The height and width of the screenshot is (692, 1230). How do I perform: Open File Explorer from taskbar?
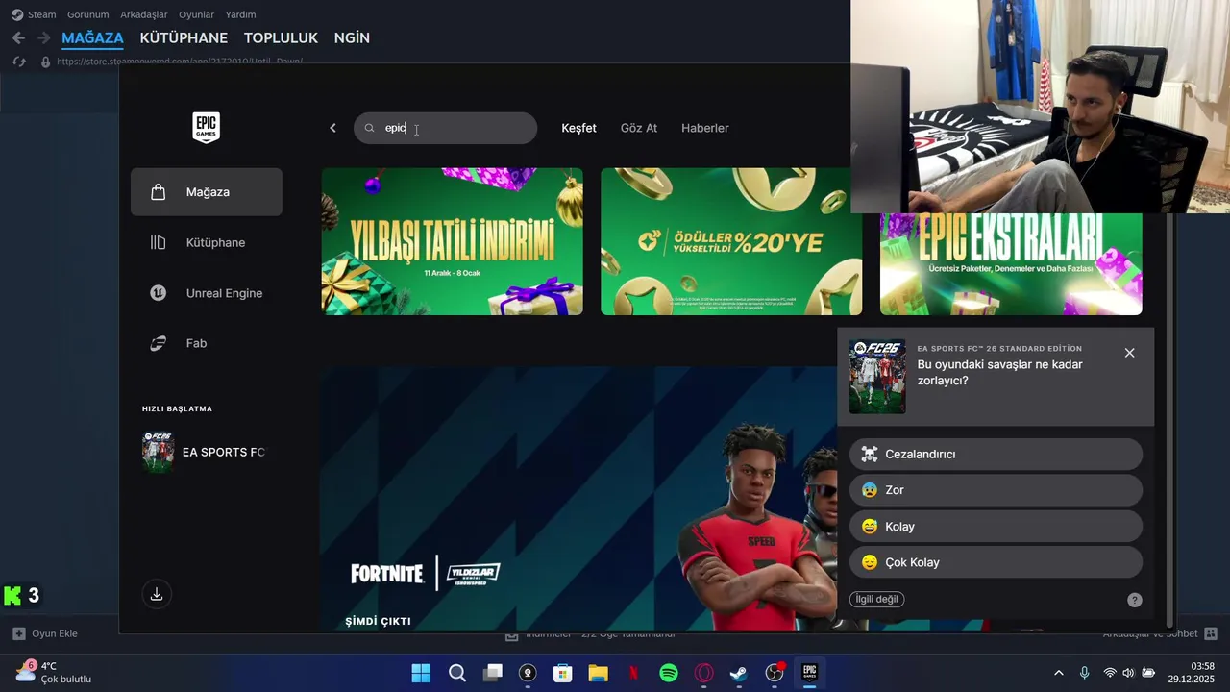coord(598,673)
